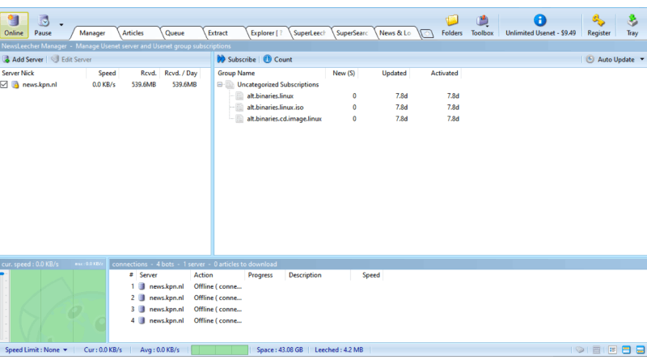
Task: Open the Folders toolbar icon
Action: pos(452,25)
